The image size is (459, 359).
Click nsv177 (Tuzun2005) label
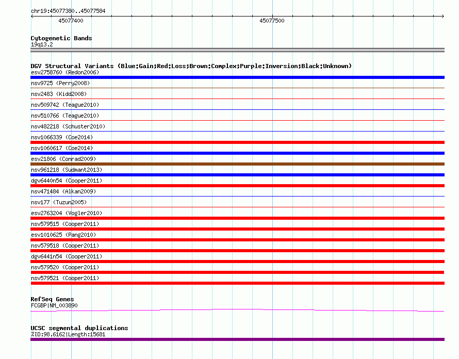coord(59,202)
